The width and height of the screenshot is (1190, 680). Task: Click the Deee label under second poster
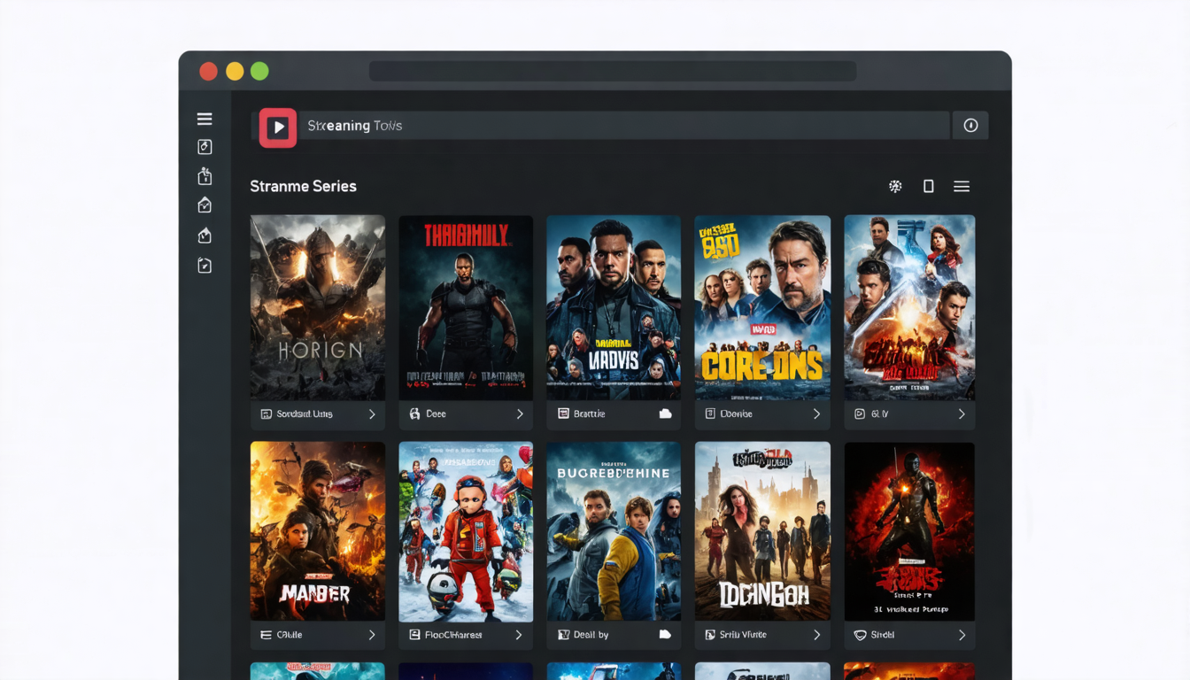436,413
